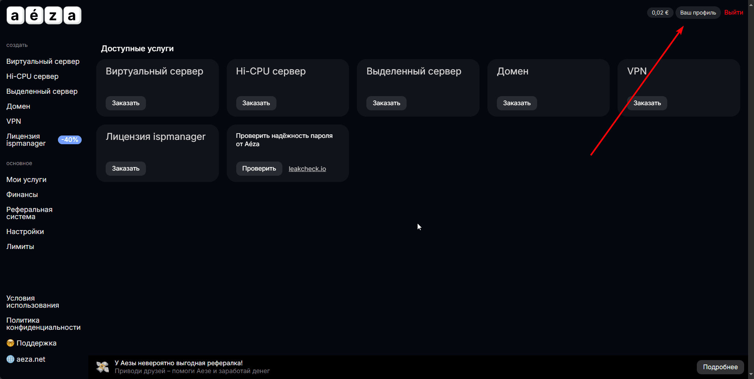Follow the leakcheck.io link
This screenshot has height=379, width=754.
307,169
